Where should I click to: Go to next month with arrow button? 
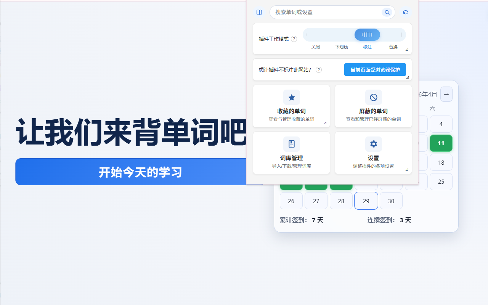[x=446, y=94]
